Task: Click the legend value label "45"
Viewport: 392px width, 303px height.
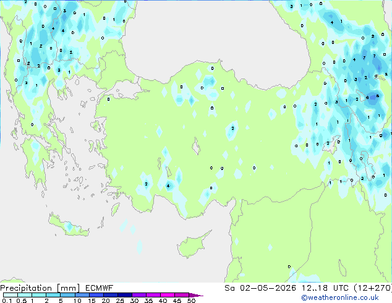Action: pos(177,301)
